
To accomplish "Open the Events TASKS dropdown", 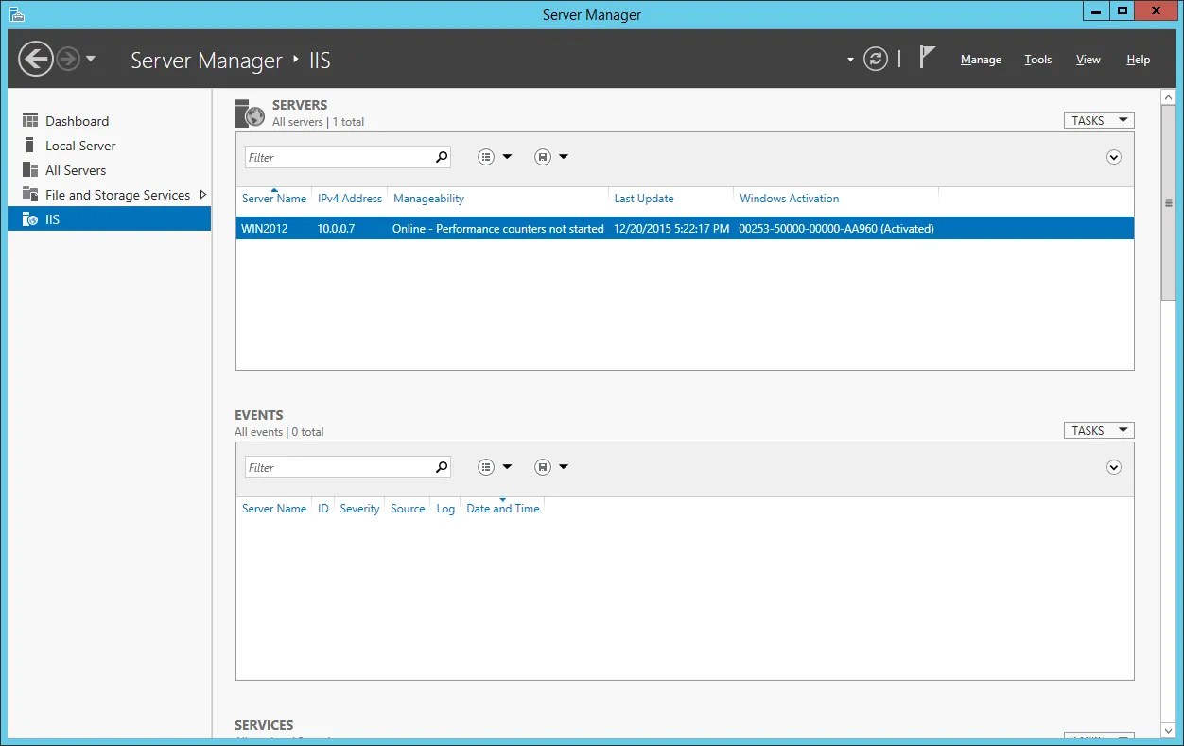I will click(x=1099, y=430).
